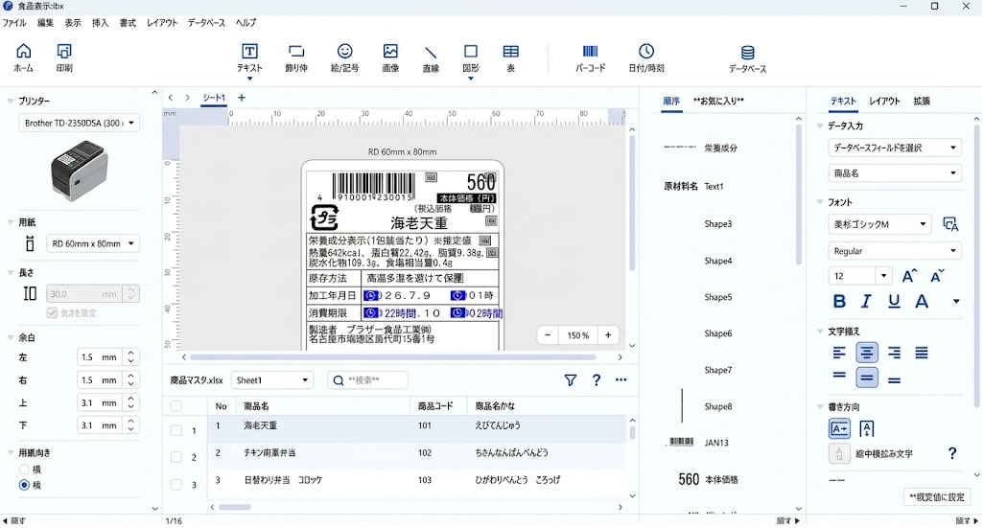Select vertical text direction icon
The height and width of the screenshot is (528, 983).
pos(867,429)
